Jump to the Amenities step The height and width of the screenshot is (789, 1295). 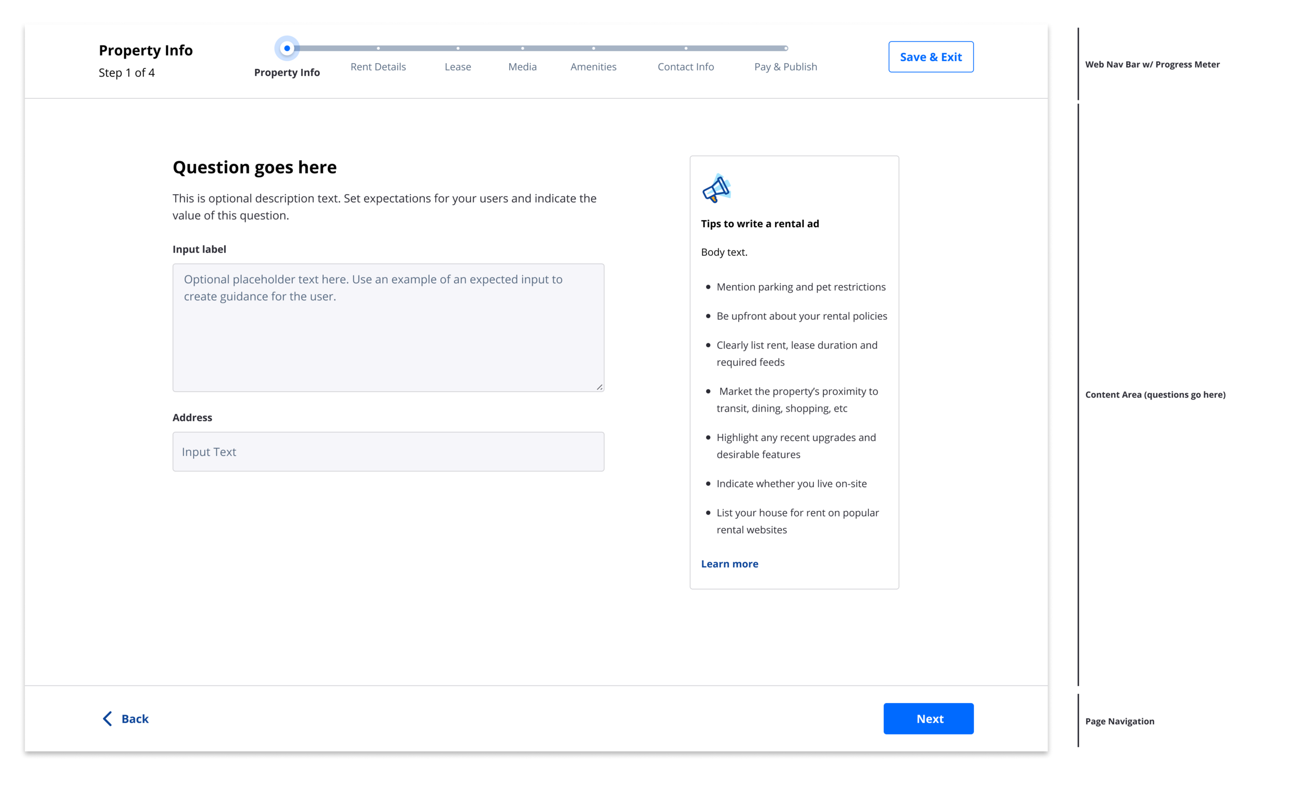click(593, 67)
